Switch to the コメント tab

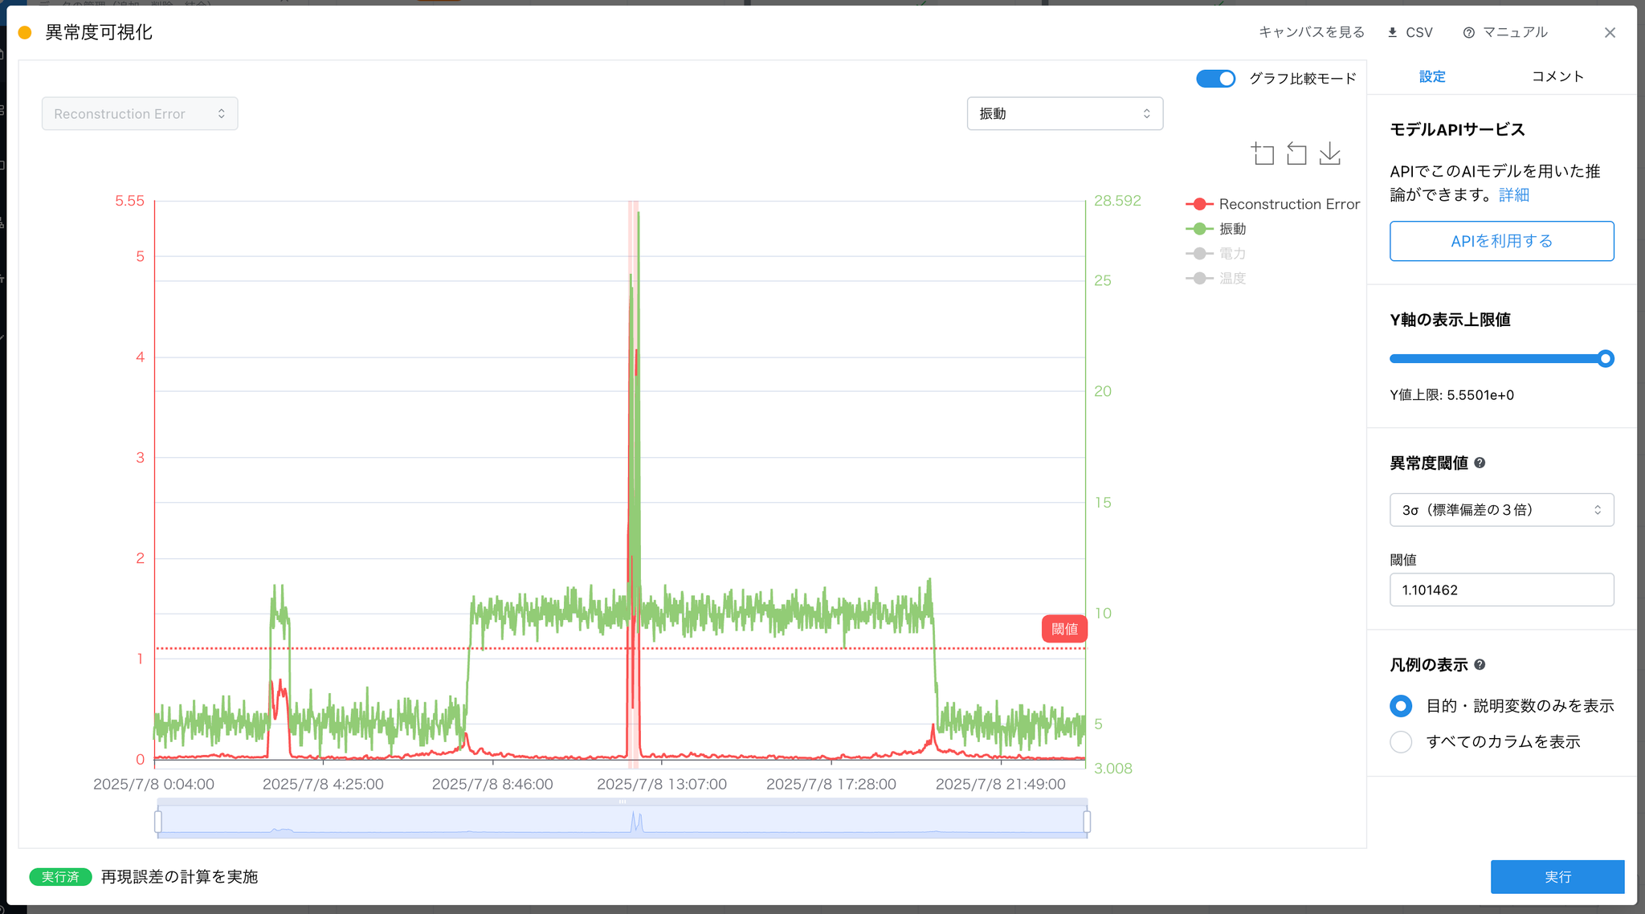1557,76
